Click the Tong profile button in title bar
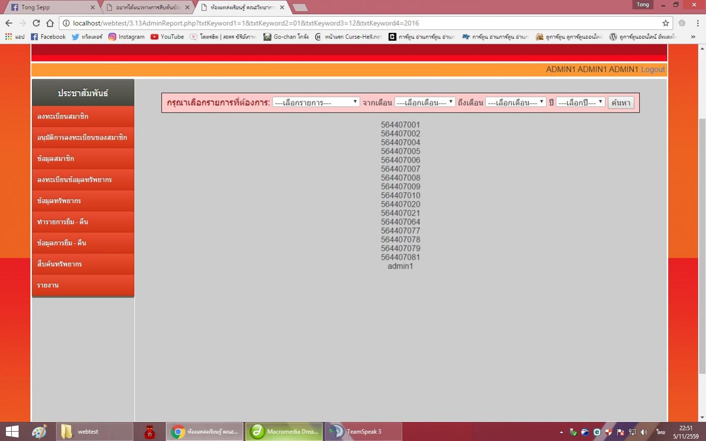Viewport: 706px width, 441px height. click(643, 4)
